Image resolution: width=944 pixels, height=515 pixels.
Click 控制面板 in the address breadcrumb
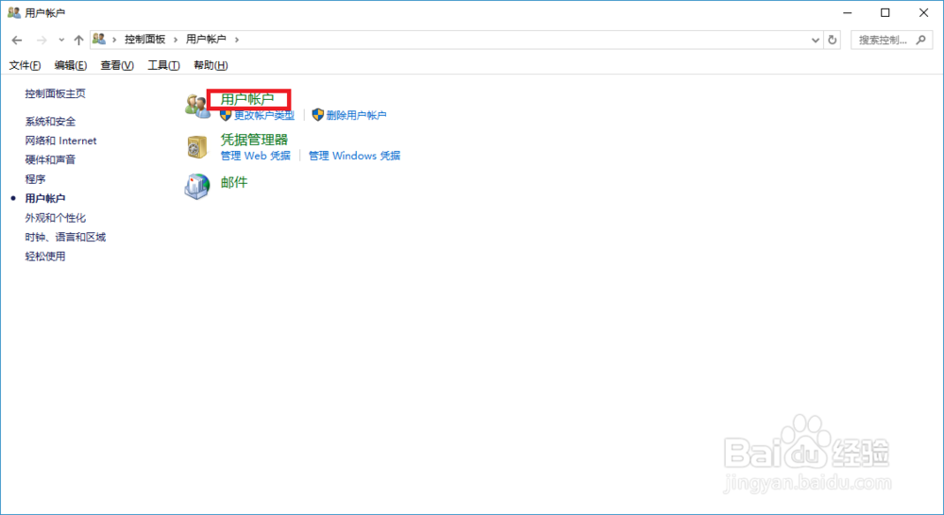(x=145, y=39)
